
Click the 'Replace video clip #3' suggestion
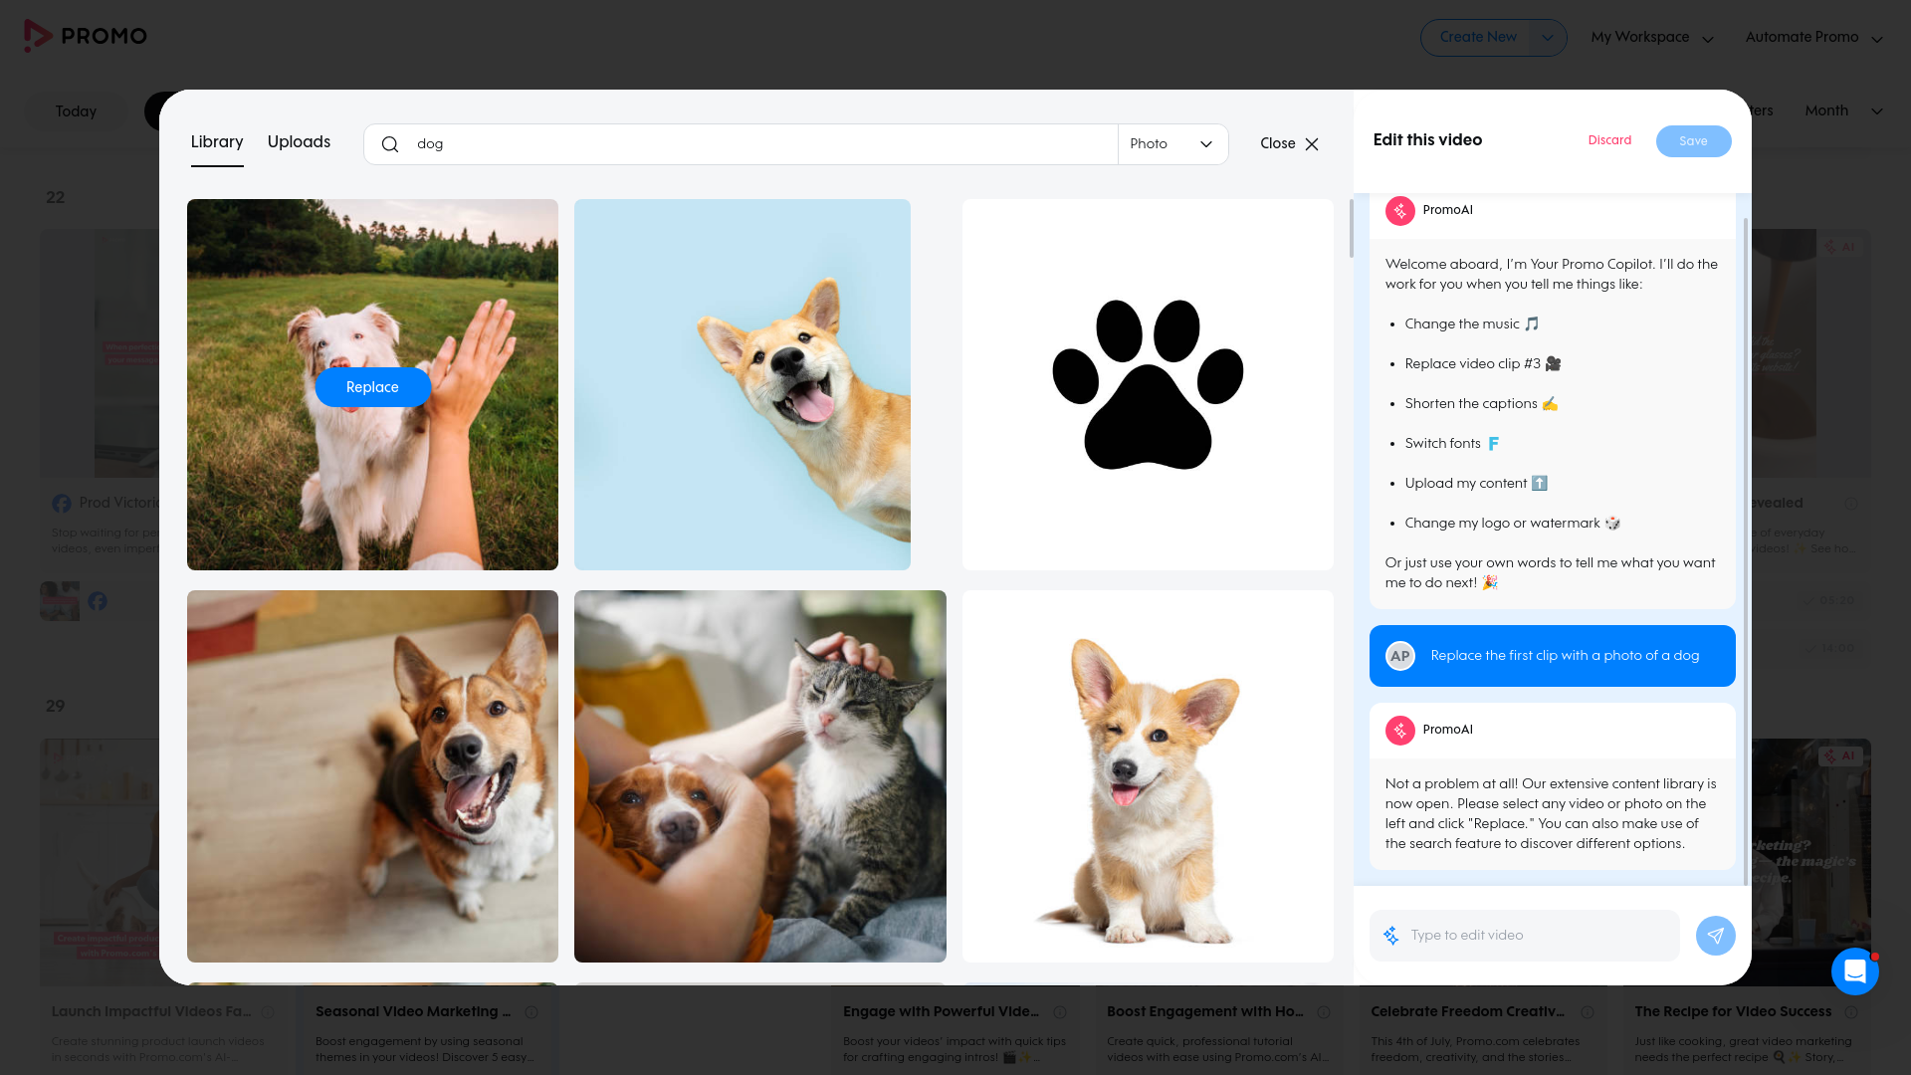[1483, 364]
